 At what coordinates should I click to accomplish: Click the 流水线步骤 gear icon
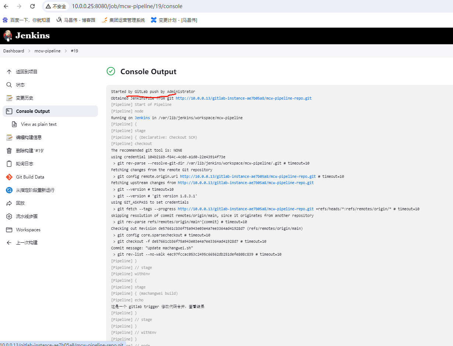(x=9, y=217)
